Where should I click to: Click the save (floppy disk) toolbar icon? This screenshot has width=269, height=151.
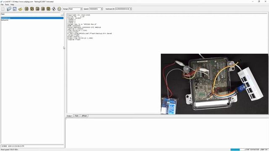15,9
